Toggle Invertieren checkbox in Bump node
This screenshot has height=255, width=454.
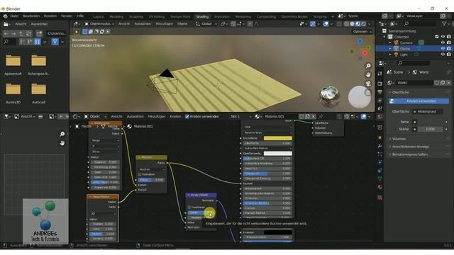tap(189, 208)
